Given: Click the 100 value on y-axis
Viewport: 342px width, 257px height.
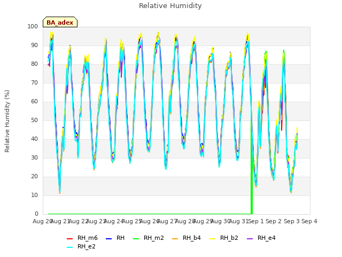Looking at the screenshot, I should [x=33, y=27].
